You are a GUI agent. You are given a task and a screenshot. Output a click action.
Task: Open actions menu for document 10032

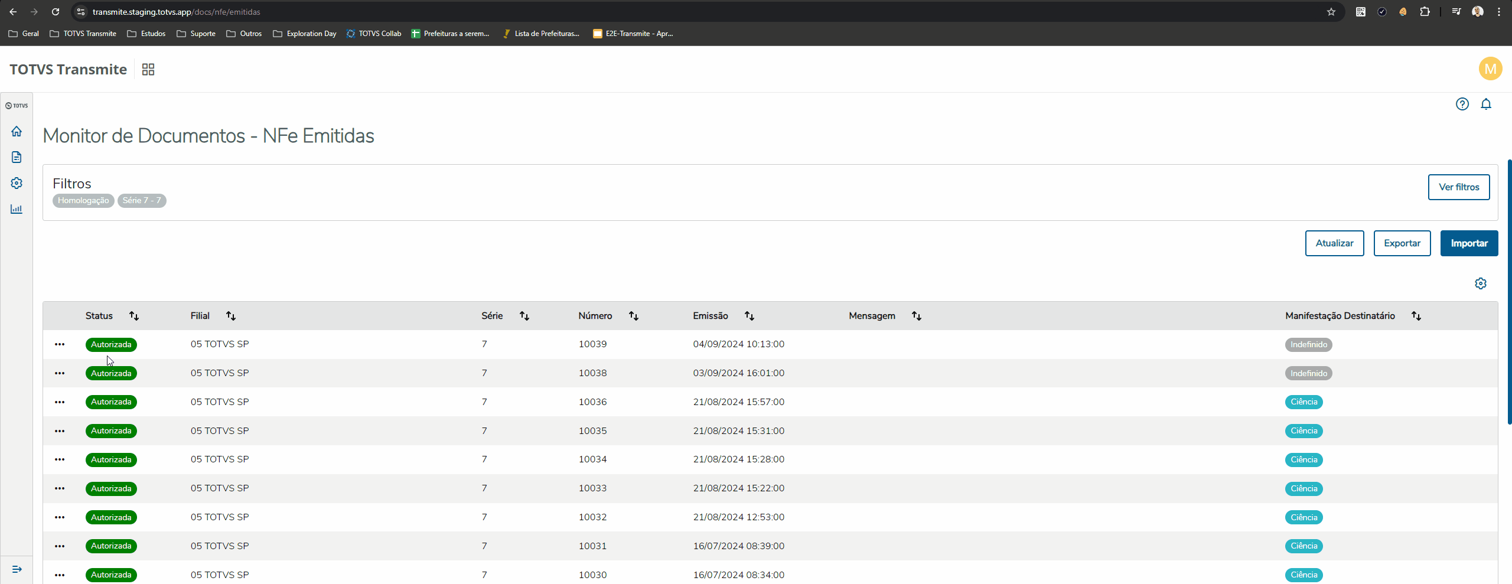(60, 517)
